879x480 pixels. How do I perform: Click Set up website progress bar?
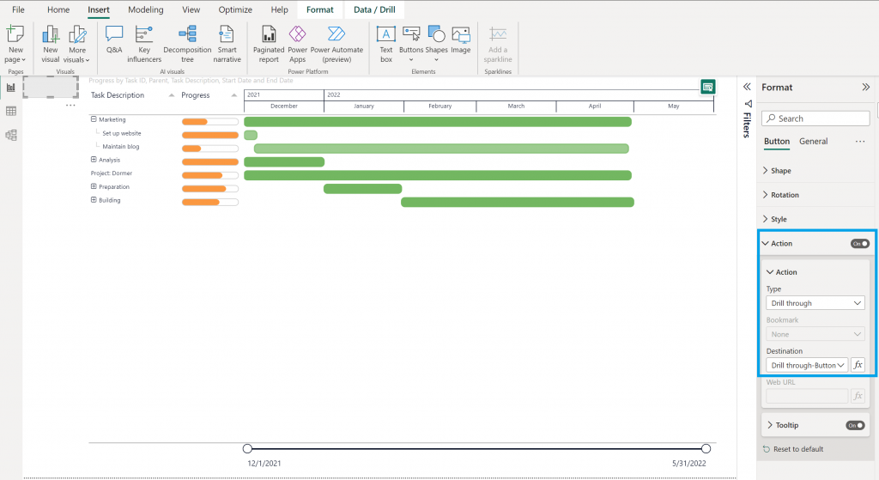(210, 135)
